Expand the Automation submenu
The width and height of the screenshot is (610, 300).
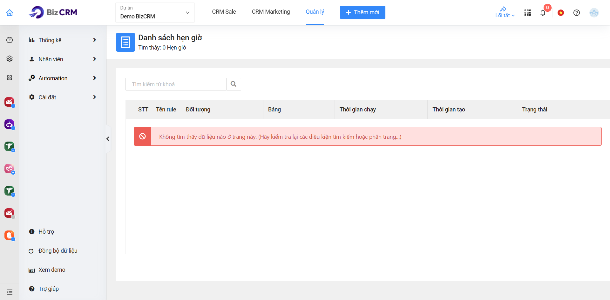[62, 78]
